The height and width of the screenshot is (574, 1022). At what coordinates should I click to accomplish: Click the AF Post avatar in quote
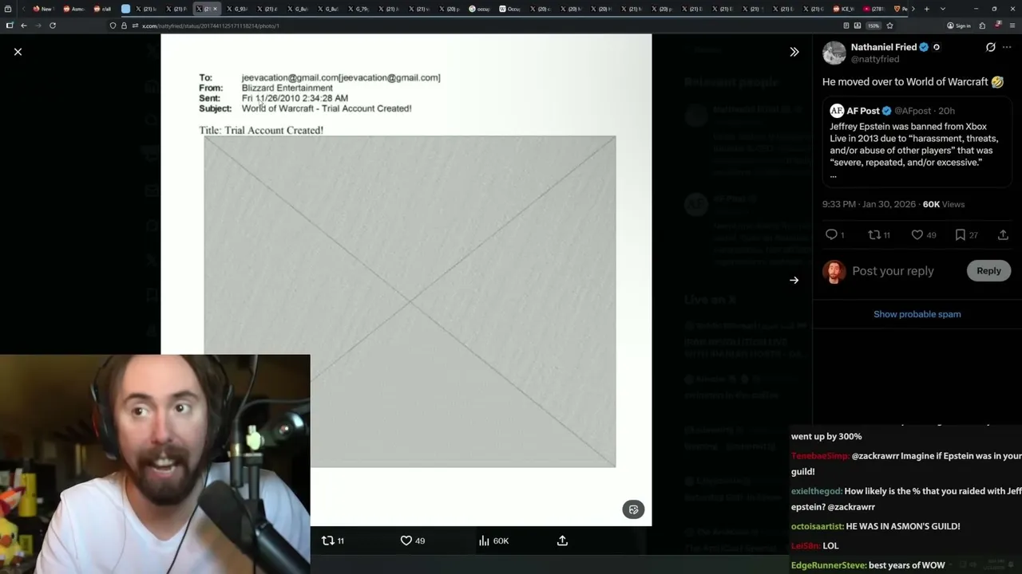[837, 111]
